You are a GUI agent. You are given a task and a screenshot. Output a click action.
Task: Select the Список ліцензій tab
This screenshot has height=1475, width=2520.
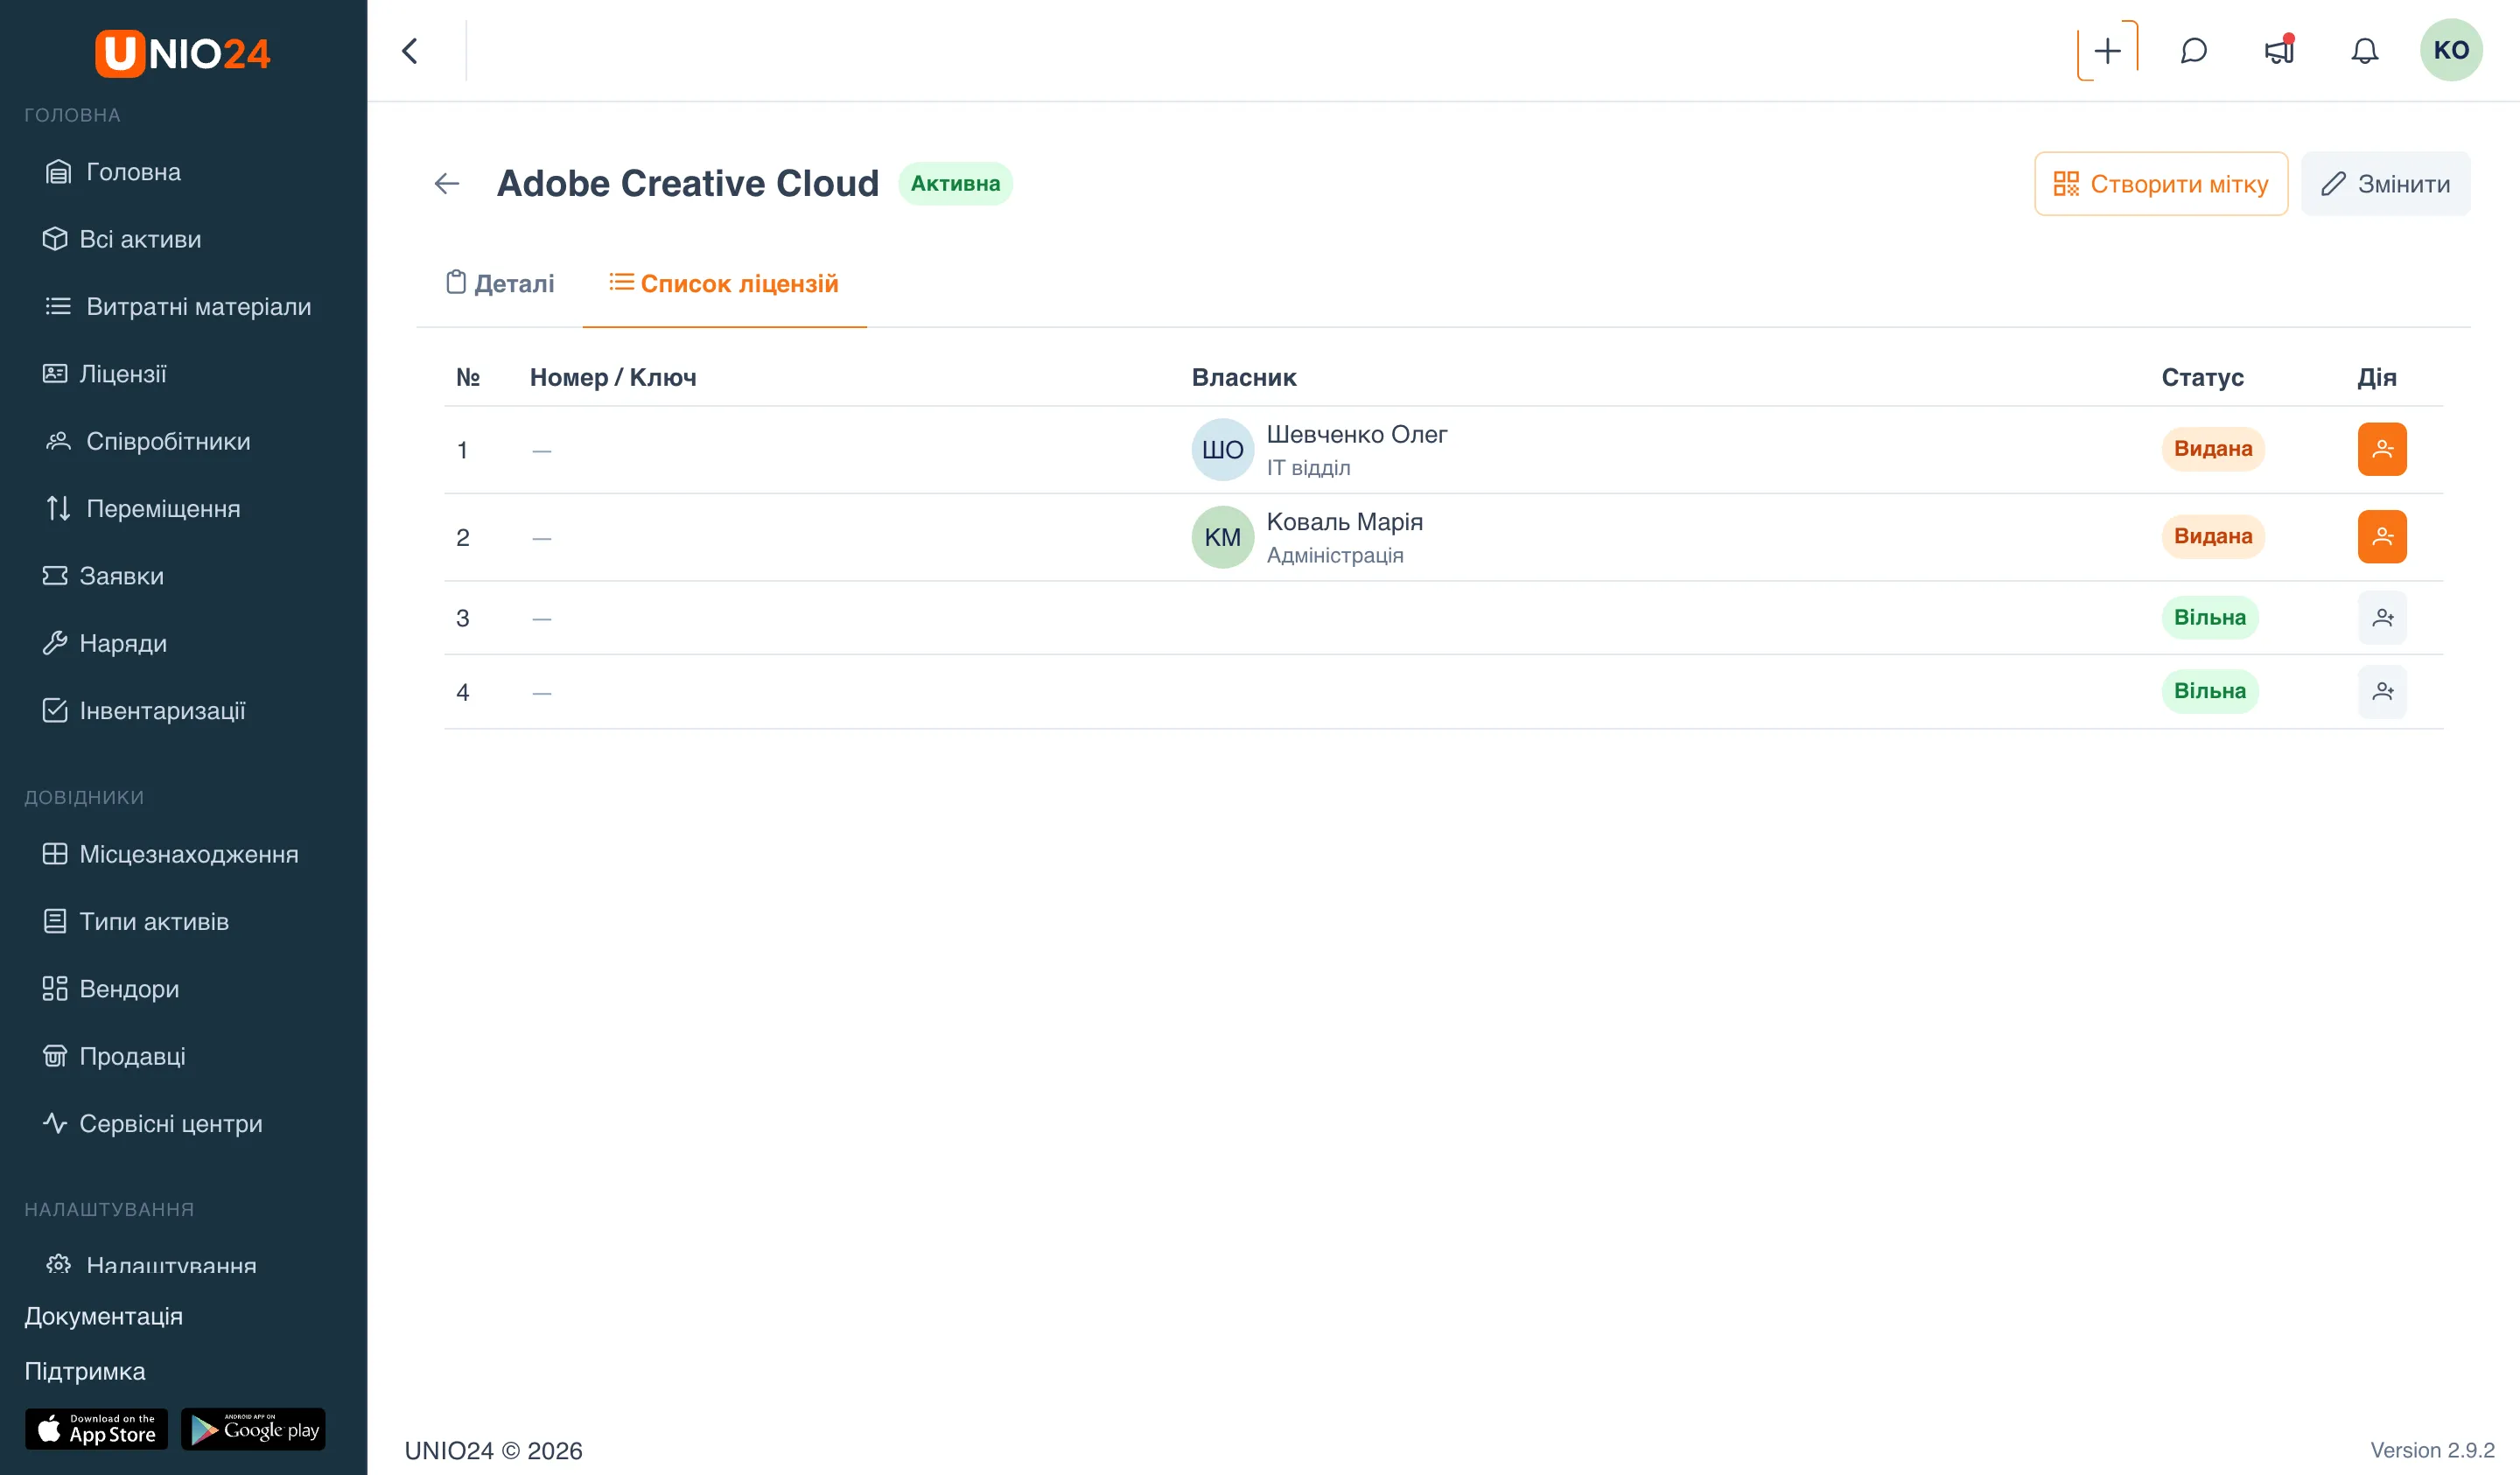tap(724, 283)
